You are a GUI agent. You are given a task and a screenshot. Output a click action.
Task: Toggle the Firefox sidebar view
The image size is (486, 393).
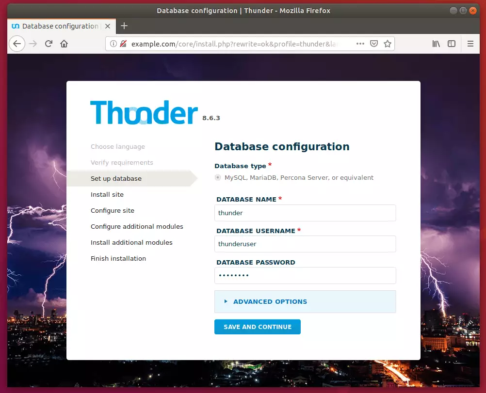click(x=452, y=44)
